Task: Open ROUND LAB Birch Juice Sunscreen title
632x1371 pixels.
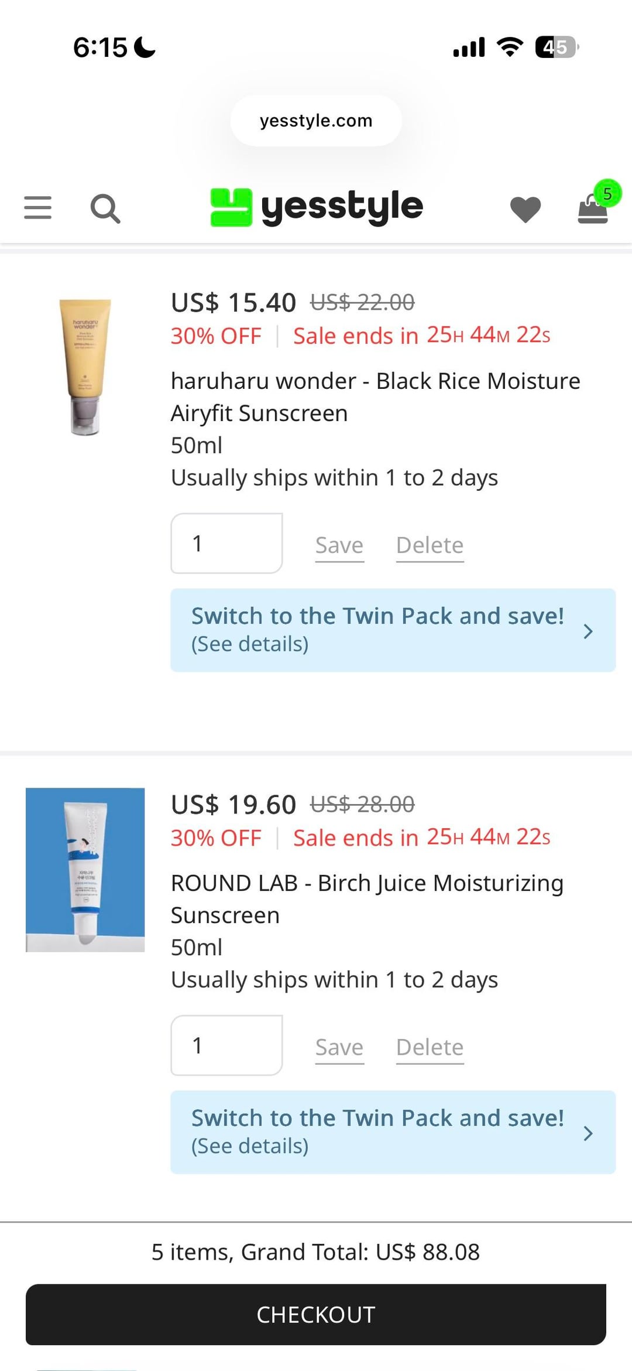Action: 367,899
